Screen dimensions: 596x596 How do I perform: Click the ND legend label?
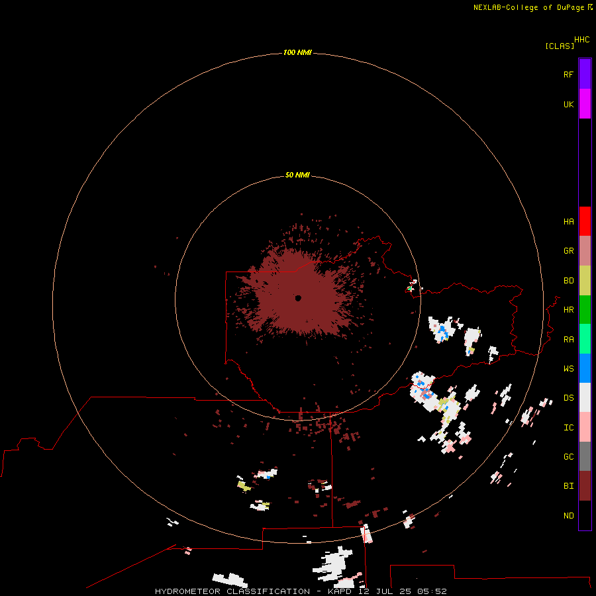tap(568, 516)
